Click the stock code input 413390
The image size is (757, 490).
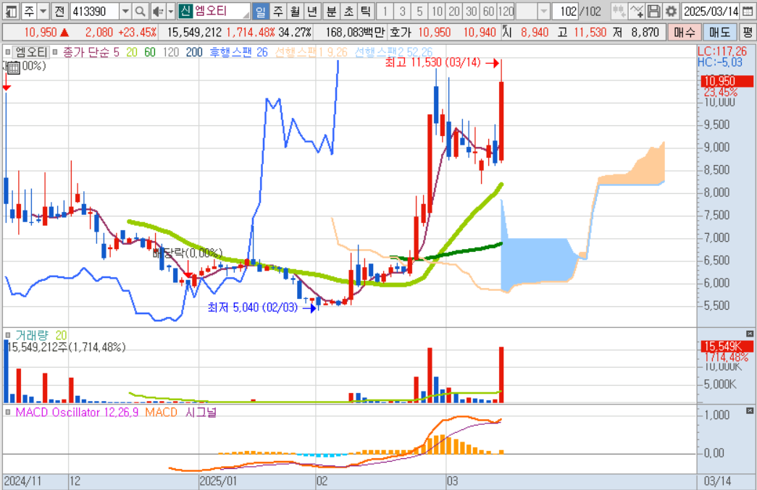tap(95, 11)
